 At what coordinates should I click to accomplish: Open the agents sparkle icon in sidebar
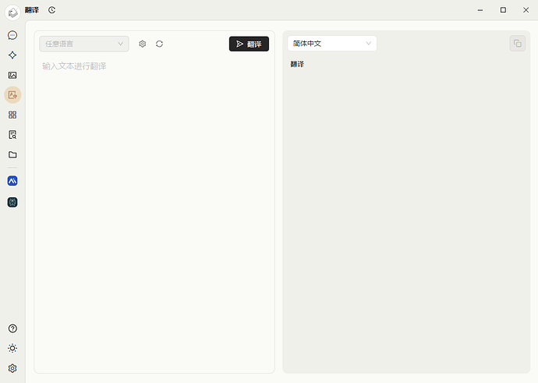click(x=12, y=55)
